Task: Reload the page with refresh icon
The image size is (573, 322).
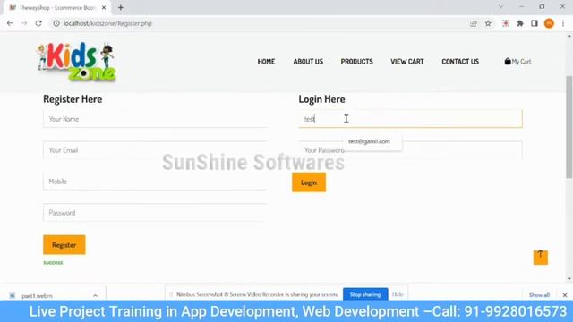Action: pos(38,23)
